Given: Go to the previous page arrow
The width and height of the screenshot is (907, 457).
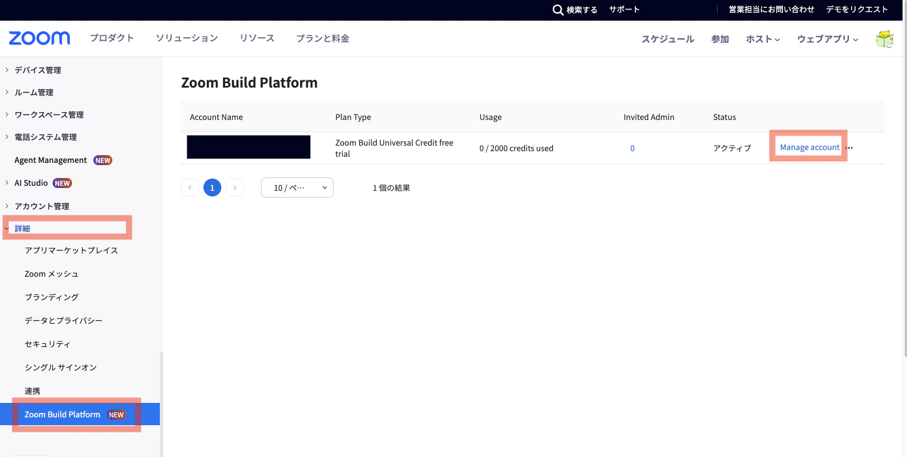Looking at the screenshot, I should point(190,187).
